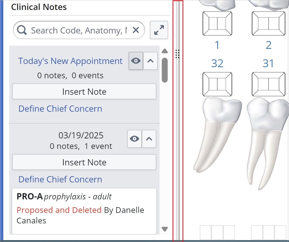Click surface diagram below tooth 31
Screen dimensions: 289x242
tap(269, 84)
